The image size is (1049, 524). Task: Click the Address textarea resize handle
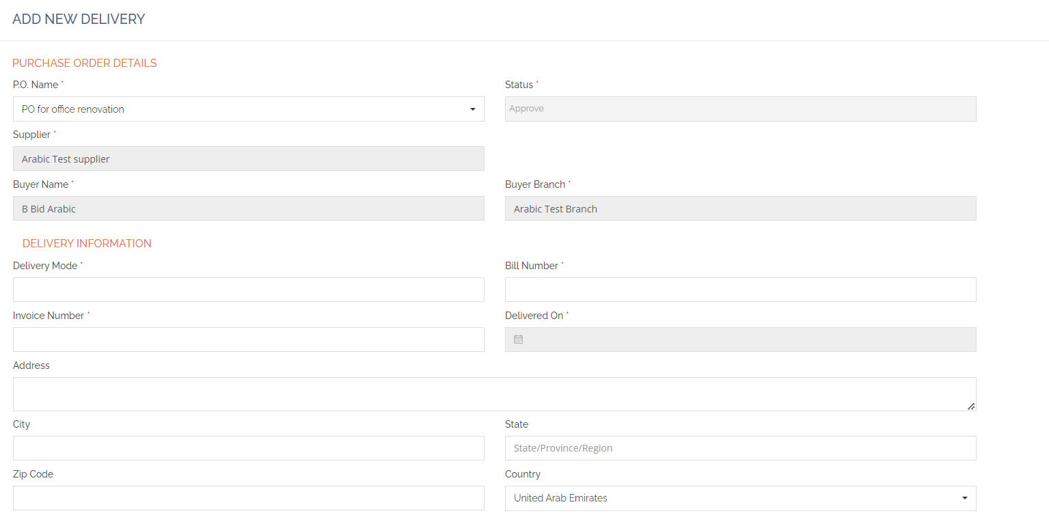click(x=970, y=406)
